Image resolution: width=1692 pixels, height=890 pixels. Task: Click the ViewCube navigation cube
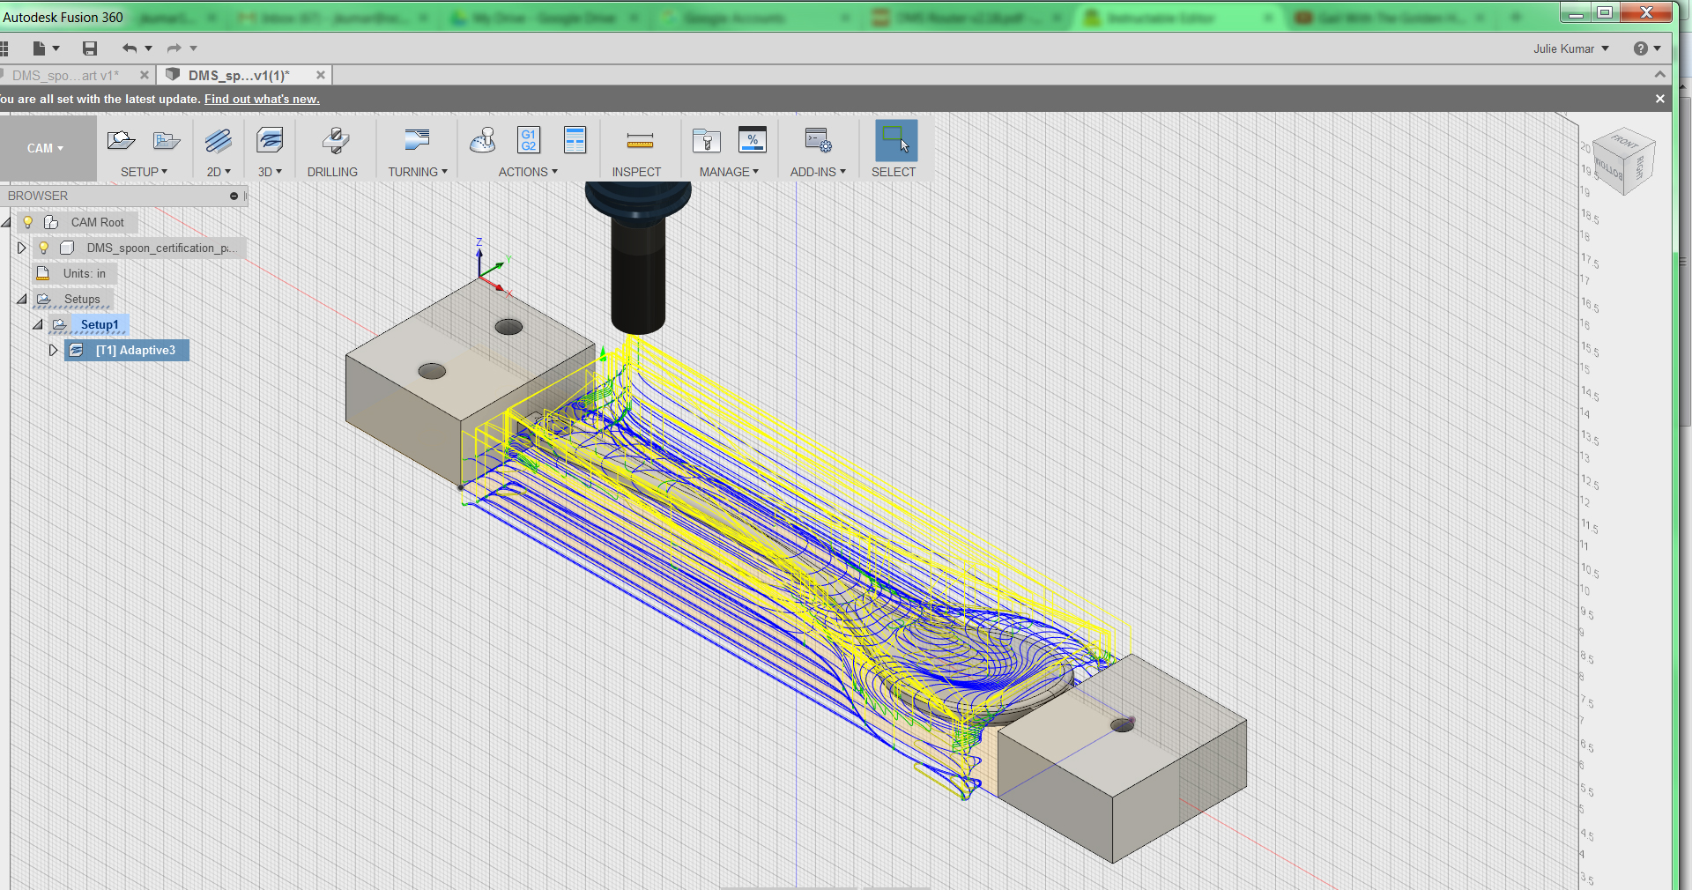[1624, 161]
